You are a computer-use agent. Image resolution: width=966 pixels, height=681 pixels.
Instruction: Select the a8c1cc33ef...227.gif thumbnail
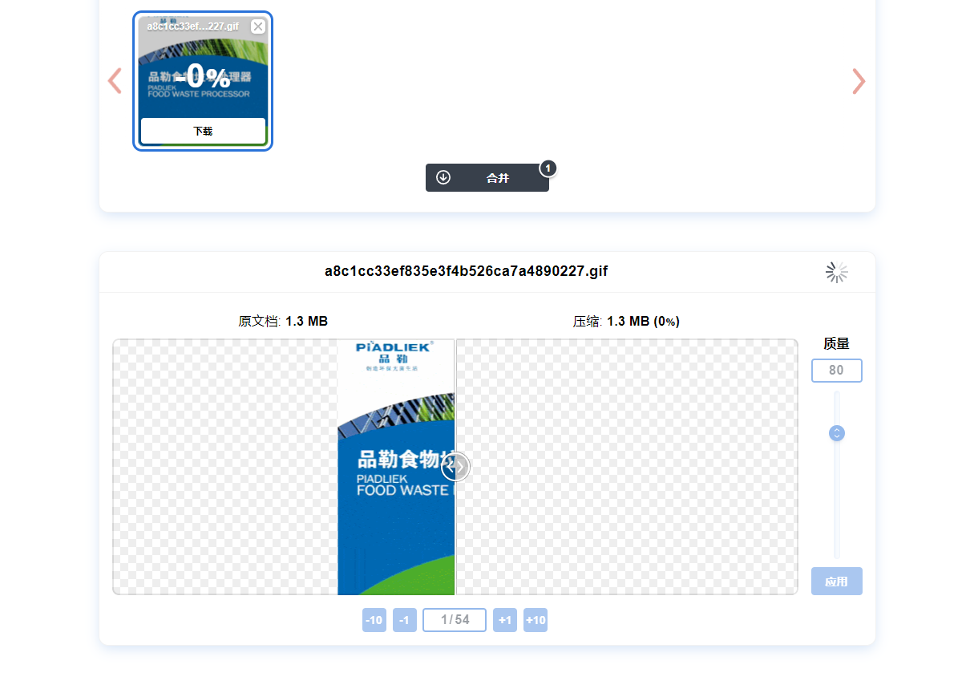[x=203, y=81]
